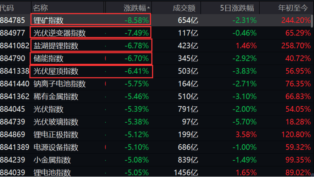Viewport: 314px width, 177px height.
Task: Select the 盐湖提锂指数 row
Action: (x=156, y=46)
